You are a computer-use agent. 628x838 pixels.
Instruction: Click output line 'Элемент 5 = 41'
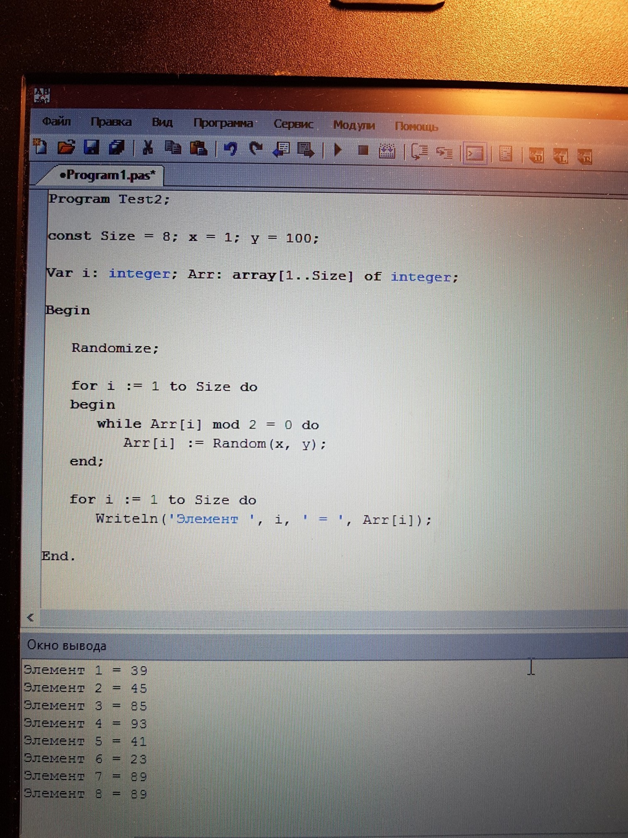tap(86, 741)
